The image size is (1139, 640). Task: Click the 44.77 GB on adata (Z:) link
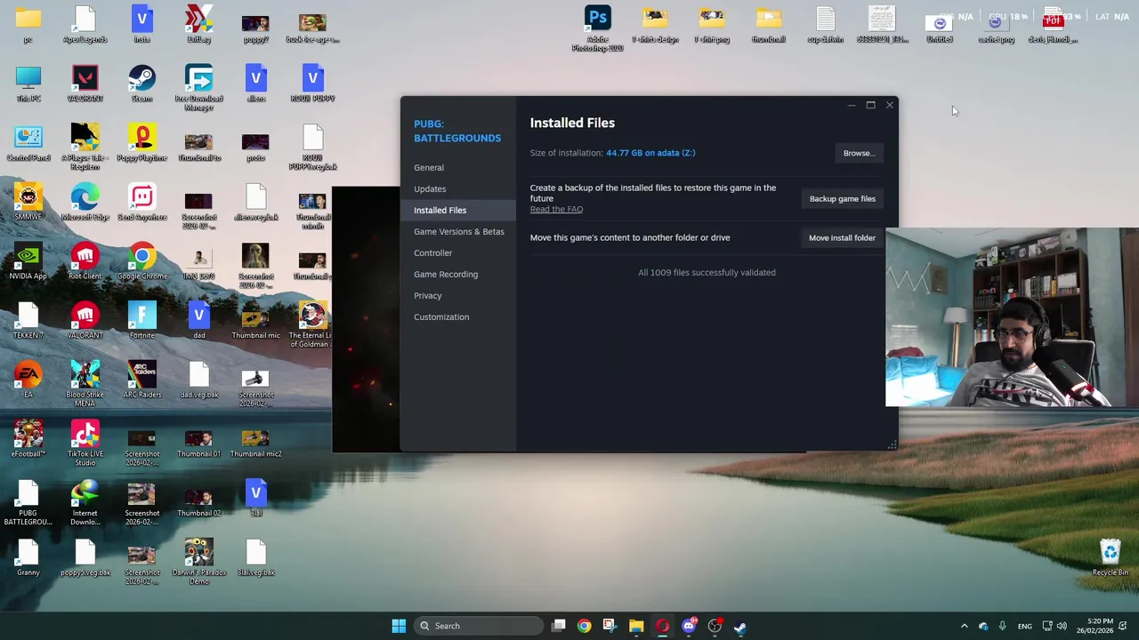pos(650,153)
